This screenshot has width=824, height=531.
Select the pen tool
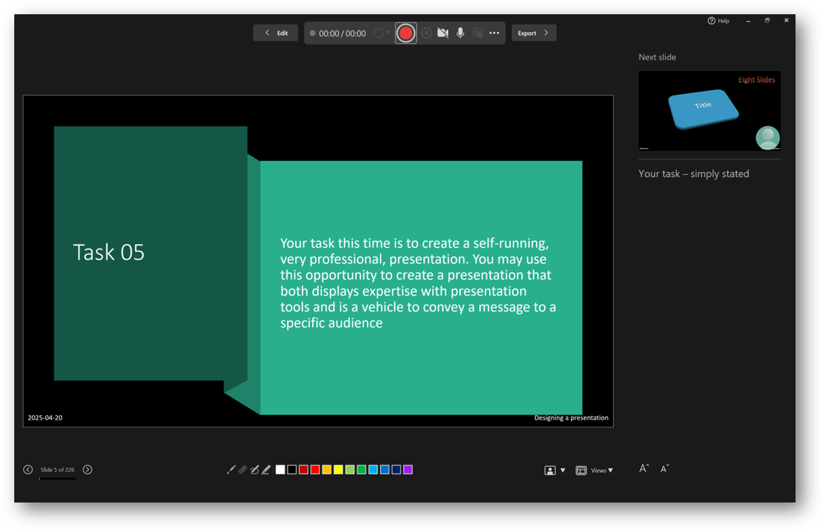(x=254, y=469)
